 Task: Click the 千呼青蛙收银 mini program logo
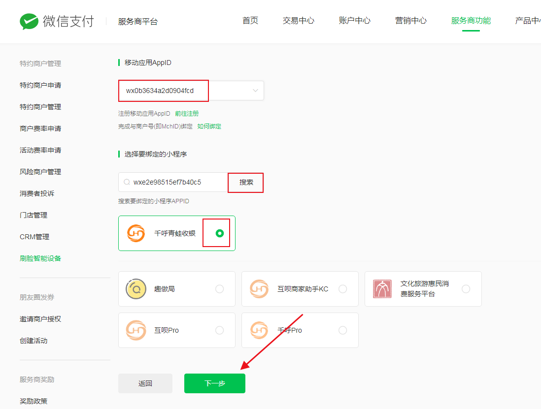click(x=136, y=233)
